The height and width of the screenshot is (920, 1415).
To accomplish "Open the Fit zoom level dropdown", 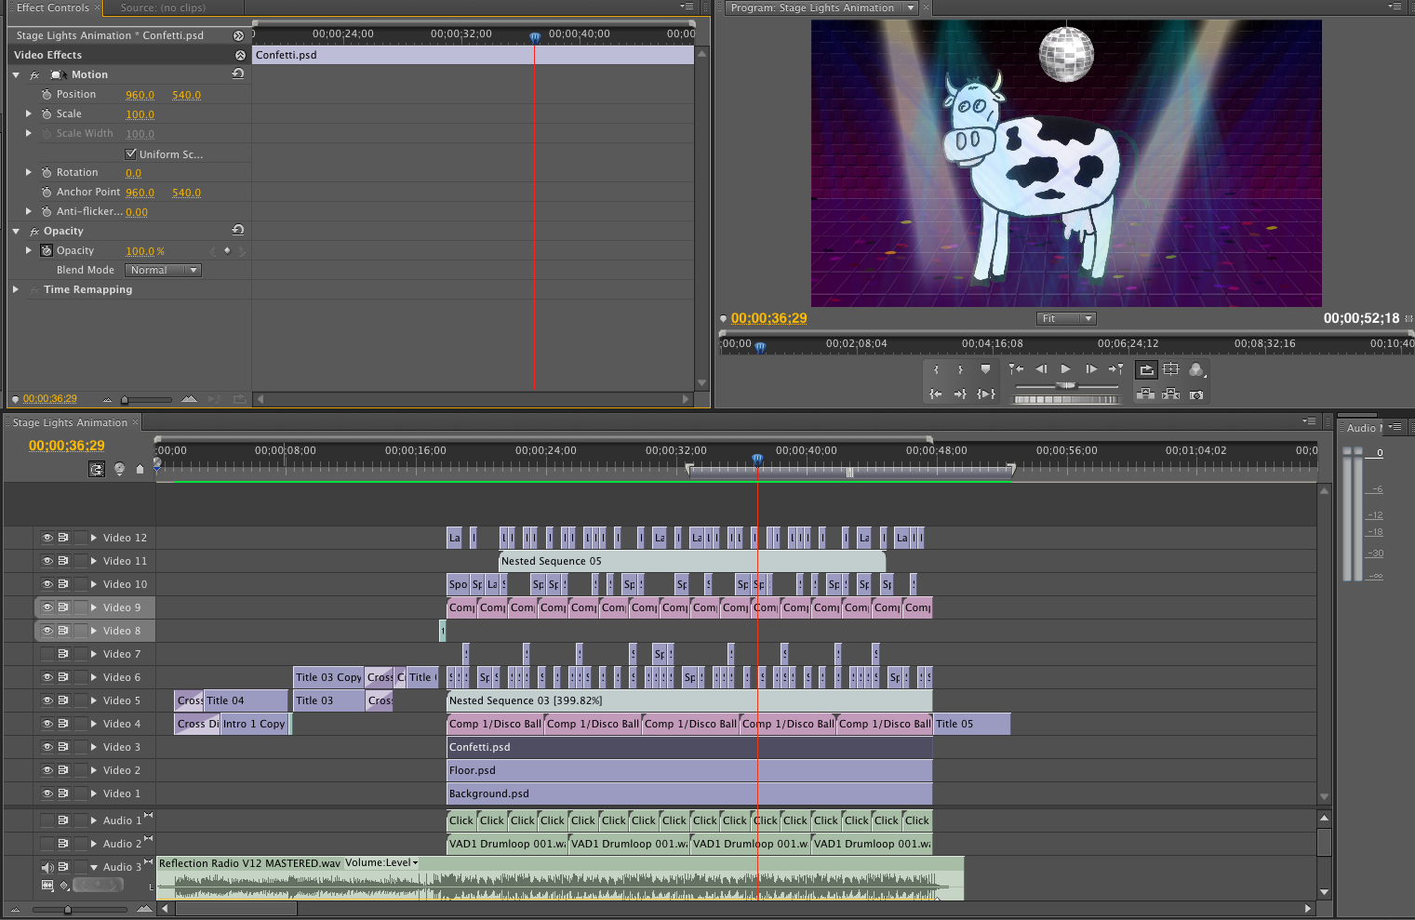I will [1066, 319].
